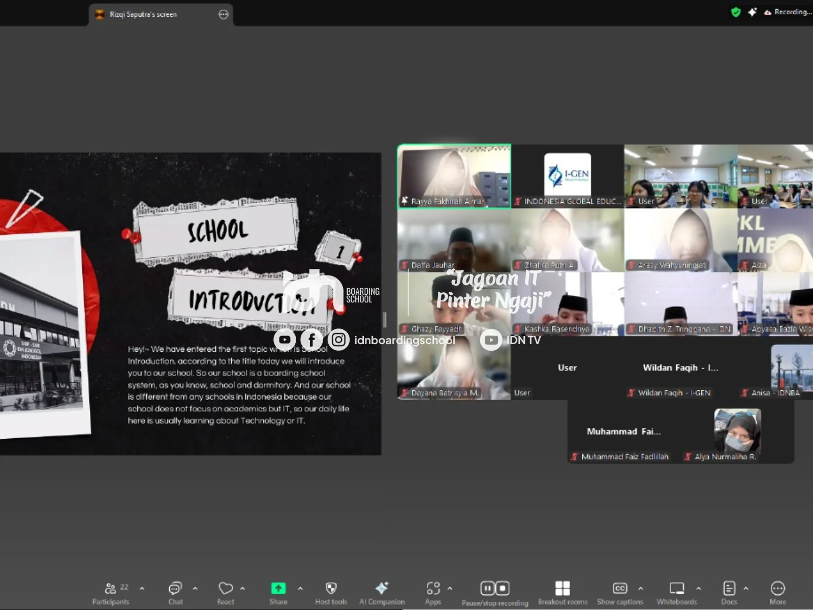The width and height of the screenshot is (813, 610).
Task: Expand the Docs options arrow
Action: point(746,588)
